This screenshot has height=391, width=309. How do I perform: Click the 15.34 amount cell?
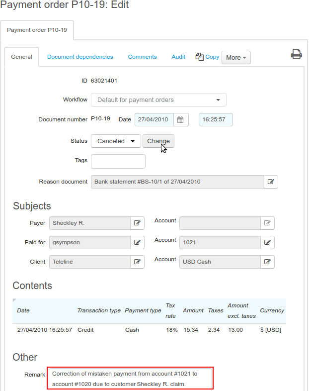[x=191, y=330]
